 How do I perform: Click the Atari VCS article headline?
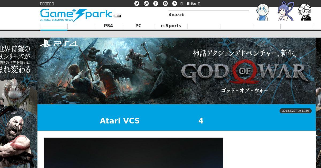(x=152, y=121)
